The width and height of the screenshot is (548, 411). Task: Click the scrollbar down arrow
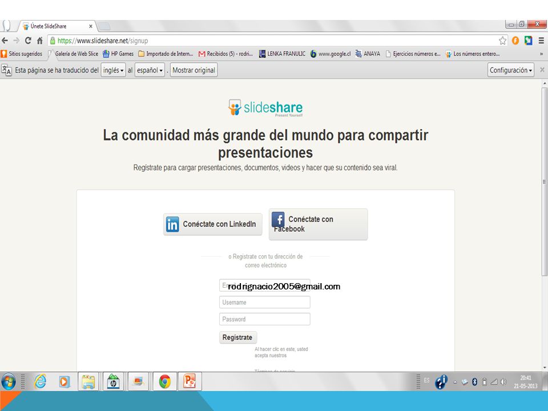pos(545,368)
